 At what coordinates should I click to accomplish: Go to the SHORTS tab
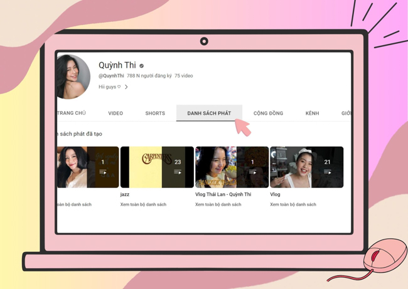[155, 113]
